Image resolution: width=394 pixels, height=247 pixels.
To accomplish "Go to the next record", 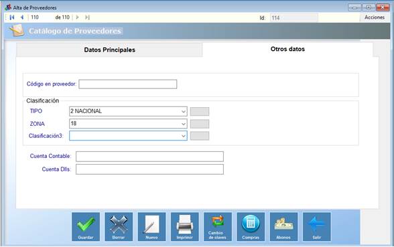I will pyautogui.click(x=78, y=17).
